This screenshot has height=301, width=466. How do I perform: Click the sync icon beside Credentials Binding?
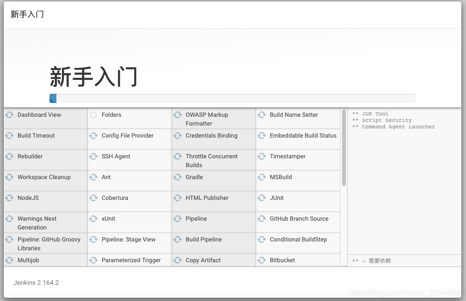point(178,136)
